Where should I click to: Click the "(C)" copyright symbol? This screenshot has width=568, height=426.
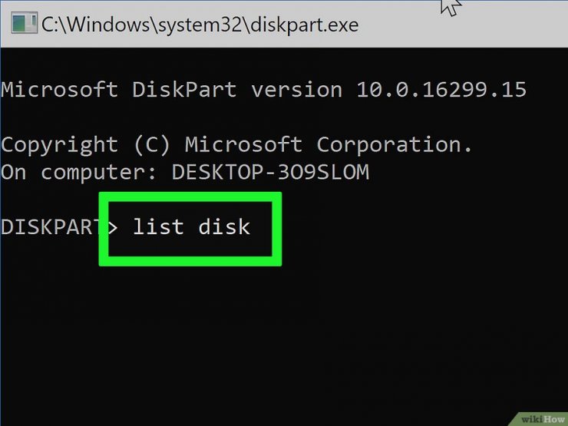point(151,145)
